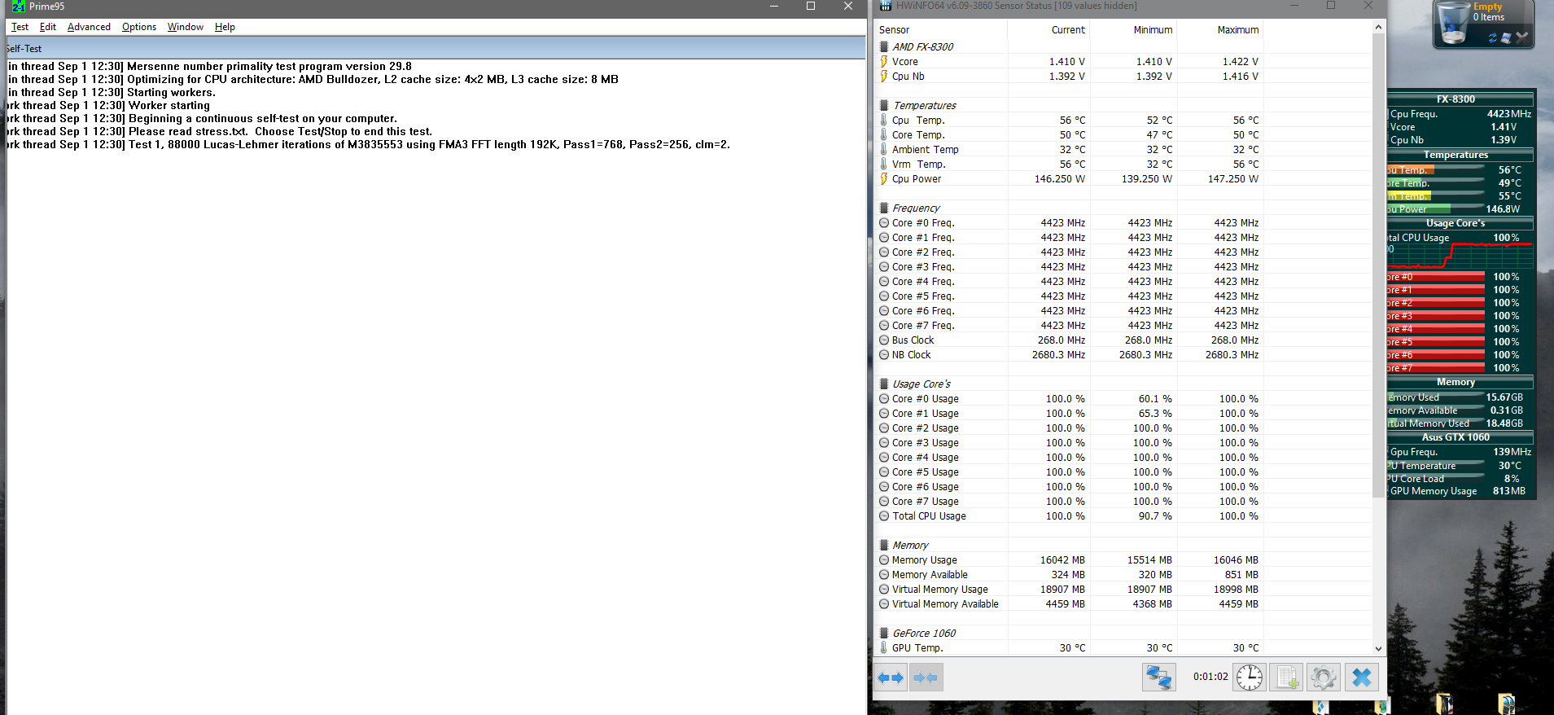1554x715 pixels.
Task: Click the GeForce 1060 group chip icon
Action: pyautogui.click(x=884, y=633)
